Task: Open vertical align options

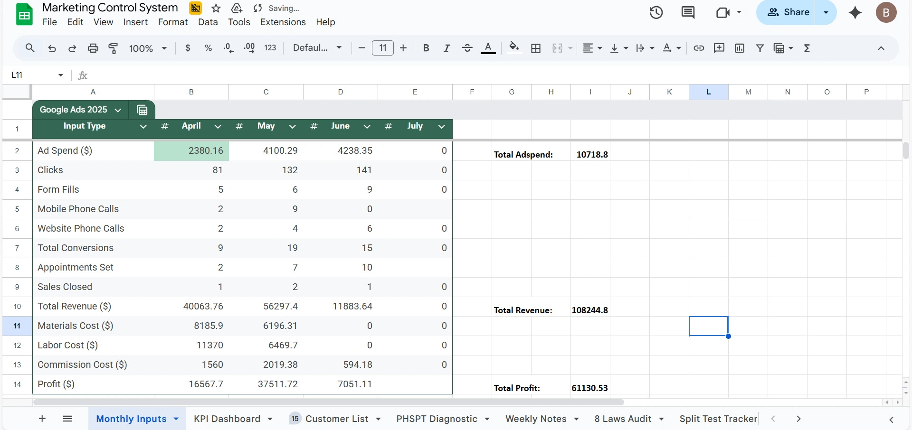Action: point(619,48)
